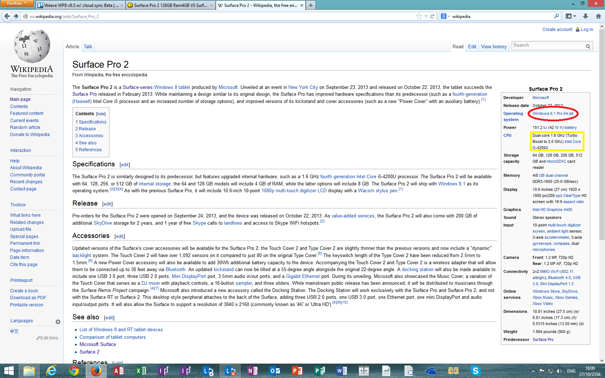605x378 pixels.
Task: Open the Talk tab of the article
Action: pyautogui.click(x=88, y=47)
